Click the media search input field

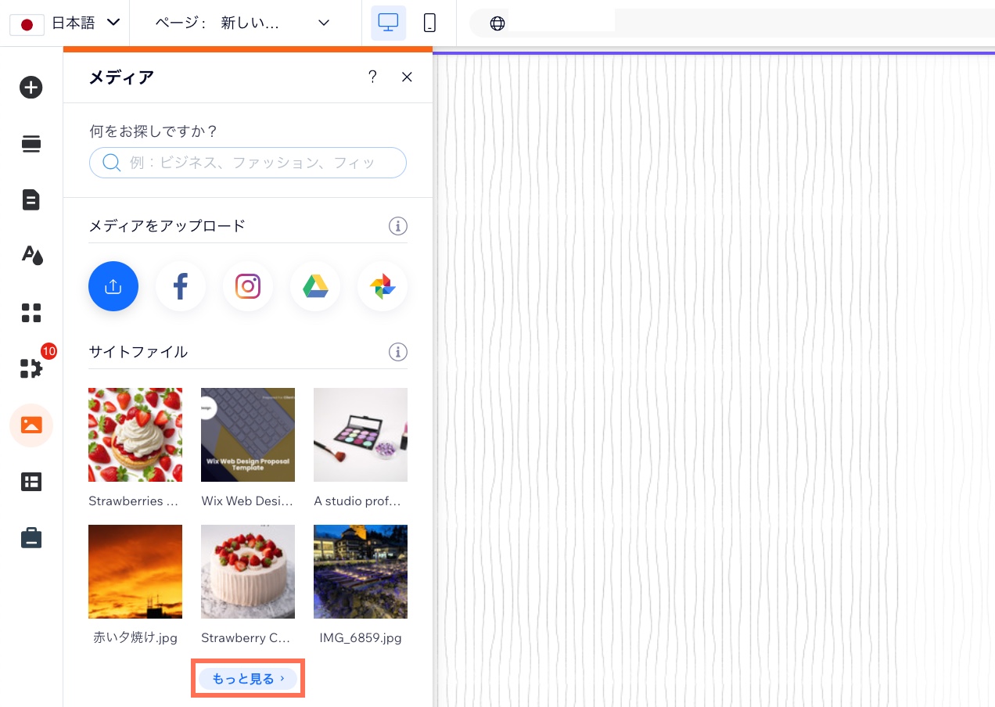pos(248,163)
